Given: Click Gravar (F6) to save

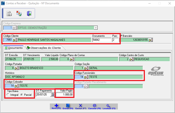Looking at the screenshot, I should point(68,107).
